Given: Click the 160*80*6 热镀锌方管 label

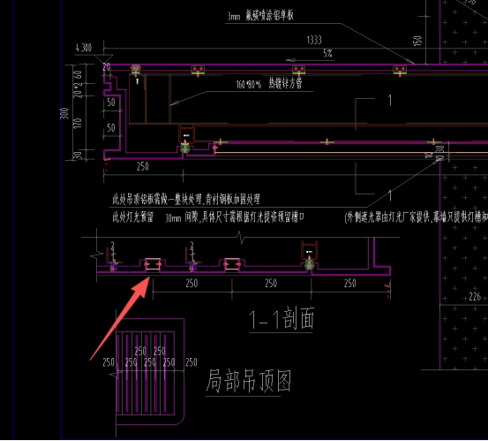Looking at the screenshot, I should 269,84.
